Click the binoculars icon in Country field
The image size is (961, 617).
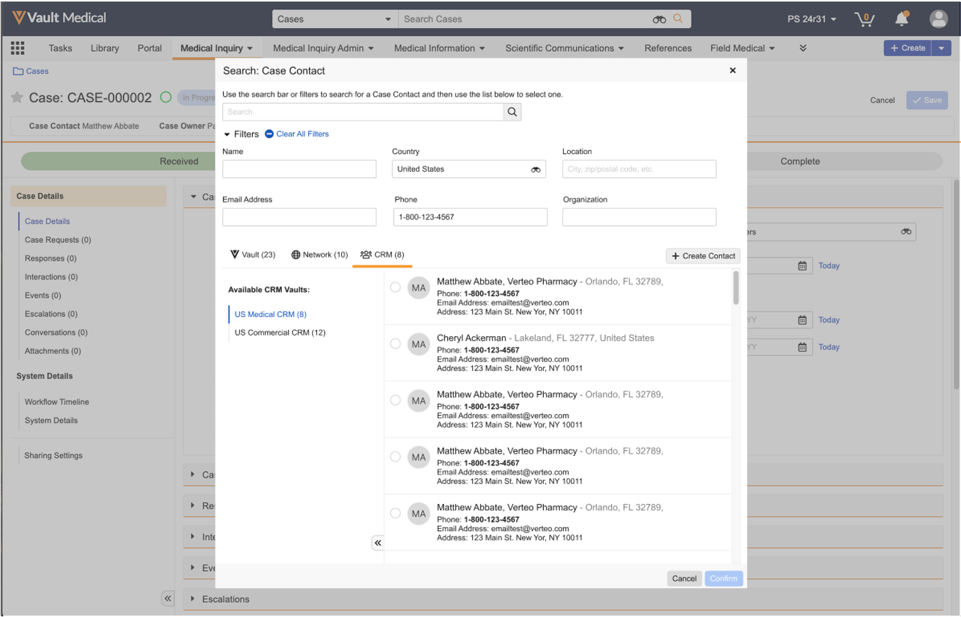[x=536, y=169]
